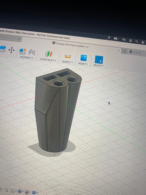Open the 3 of 10 documents indicator
The image size is (146, 195).
click(135, 52)
